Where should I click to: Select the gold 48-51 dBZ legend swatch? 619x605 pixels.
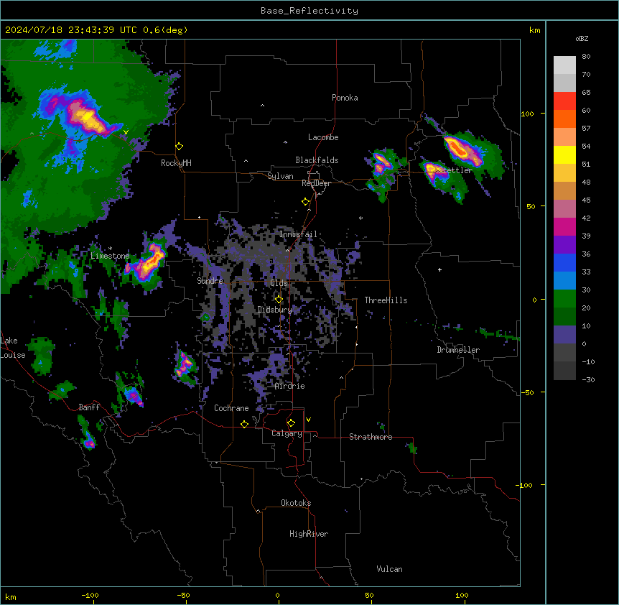pyautogui.click(x=564, y=173)
